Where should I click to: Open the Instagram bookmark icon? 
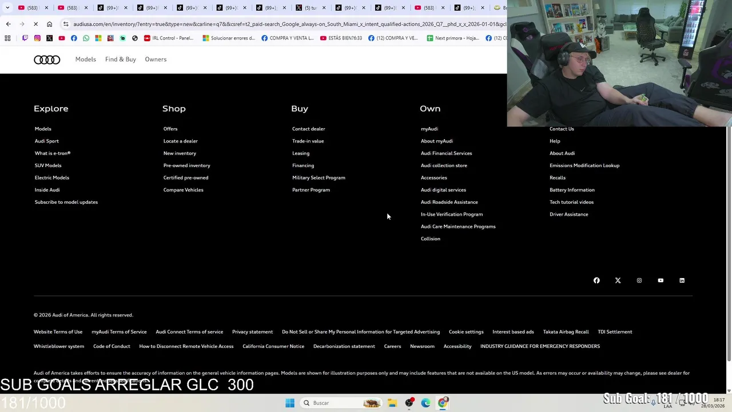(x=37, y=38)
